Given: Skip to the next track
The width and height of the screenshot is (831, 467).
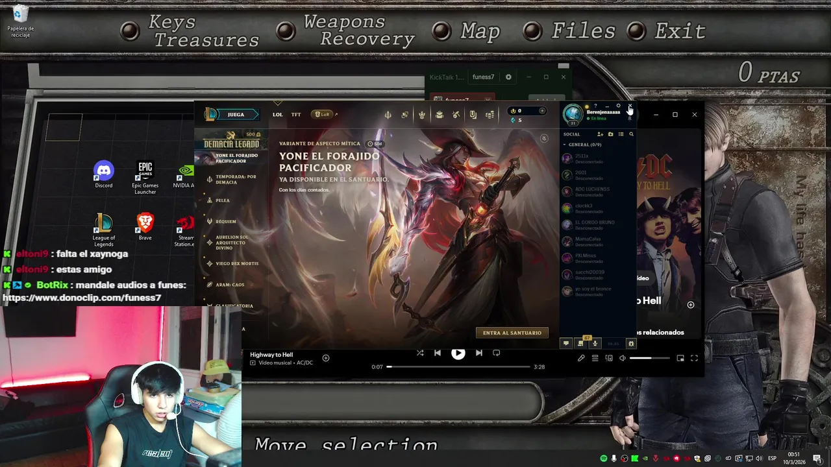Looking at the screenshot, I should 478,353.
